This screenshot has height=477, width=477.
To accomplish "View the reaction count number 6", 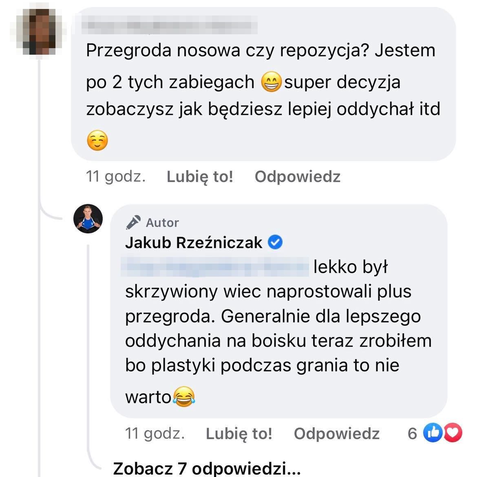I will tap(413, 433).
